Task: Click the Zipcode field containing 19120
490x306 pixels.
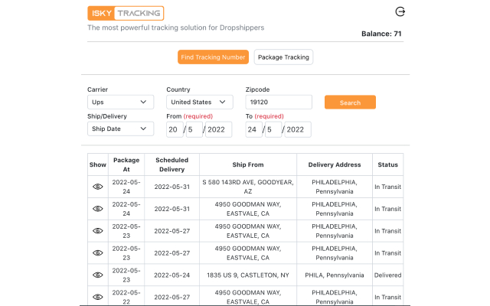Action: pyautogui.click(x=279, y=102)
